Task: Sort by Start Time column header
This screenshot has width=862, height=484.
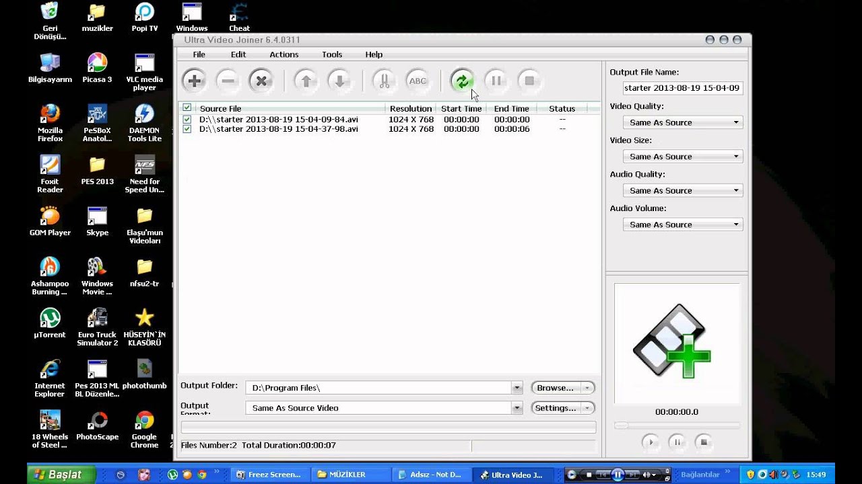Action: pos(461,108)
